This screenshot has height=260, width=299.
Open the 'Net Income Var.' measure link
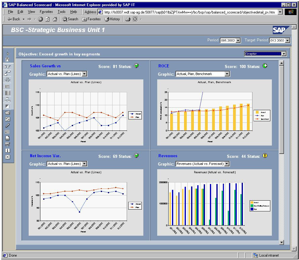pos(45,156)
